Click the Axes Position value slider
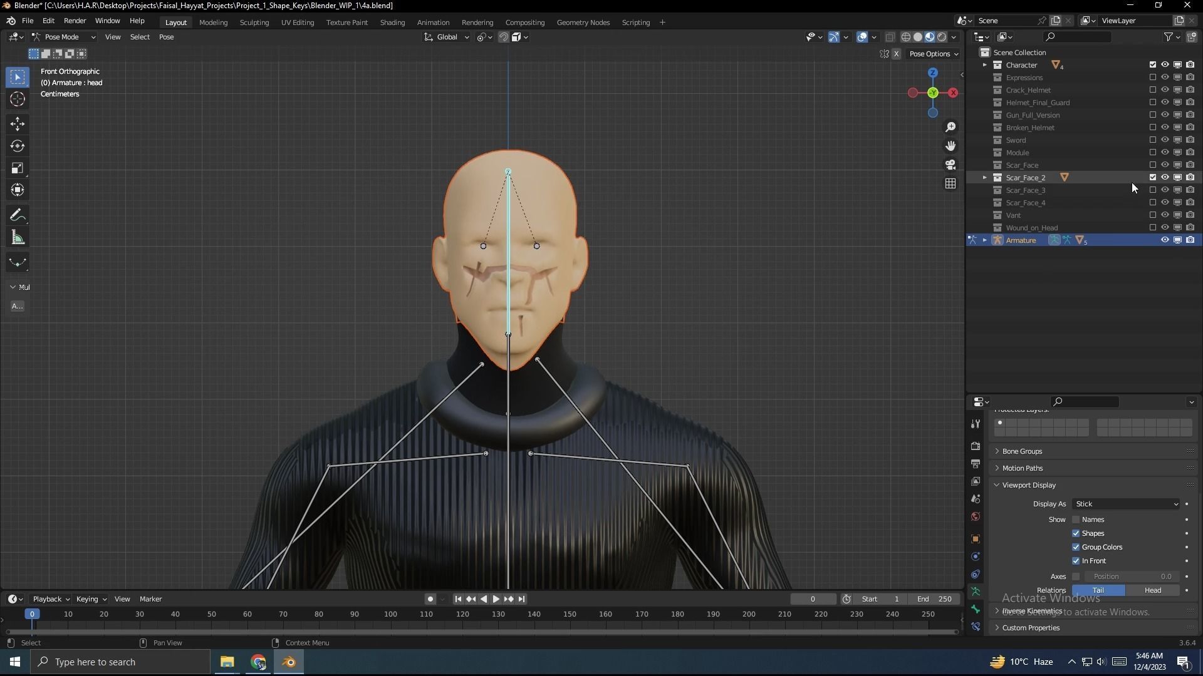 tap(1132, 576)
